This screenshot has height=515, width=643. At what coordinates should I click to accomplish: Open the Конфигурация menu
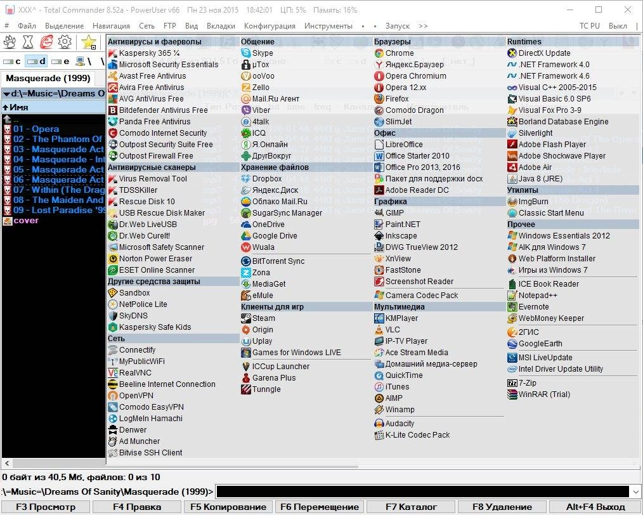[270, 26]
